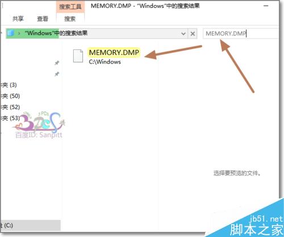
Task: Stop the search with the X button
Action: pos(193,34)
